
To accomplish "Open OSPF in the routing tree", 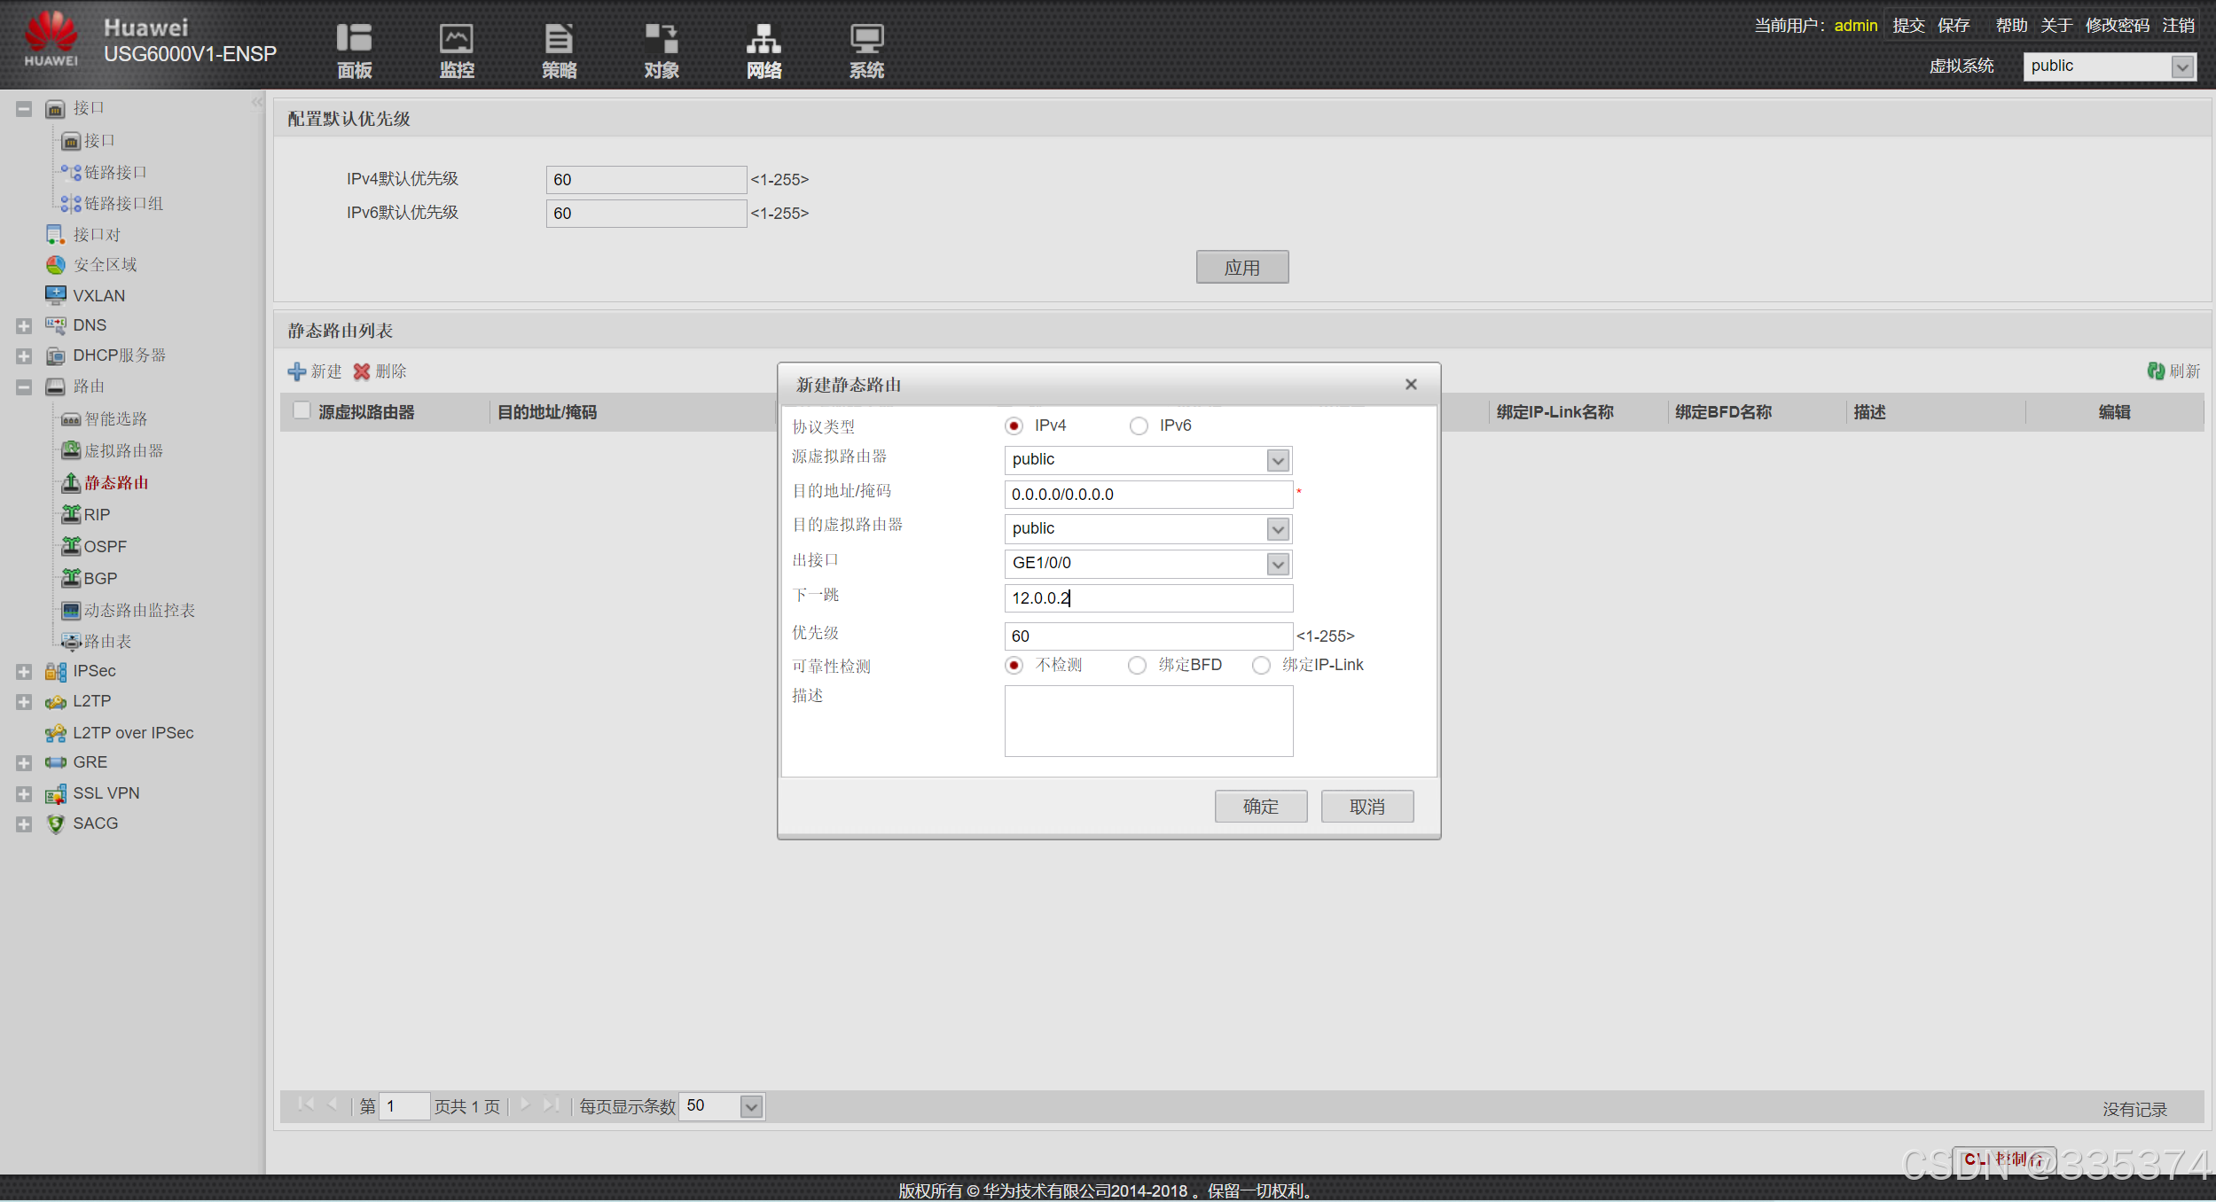I will pos(105,547).
